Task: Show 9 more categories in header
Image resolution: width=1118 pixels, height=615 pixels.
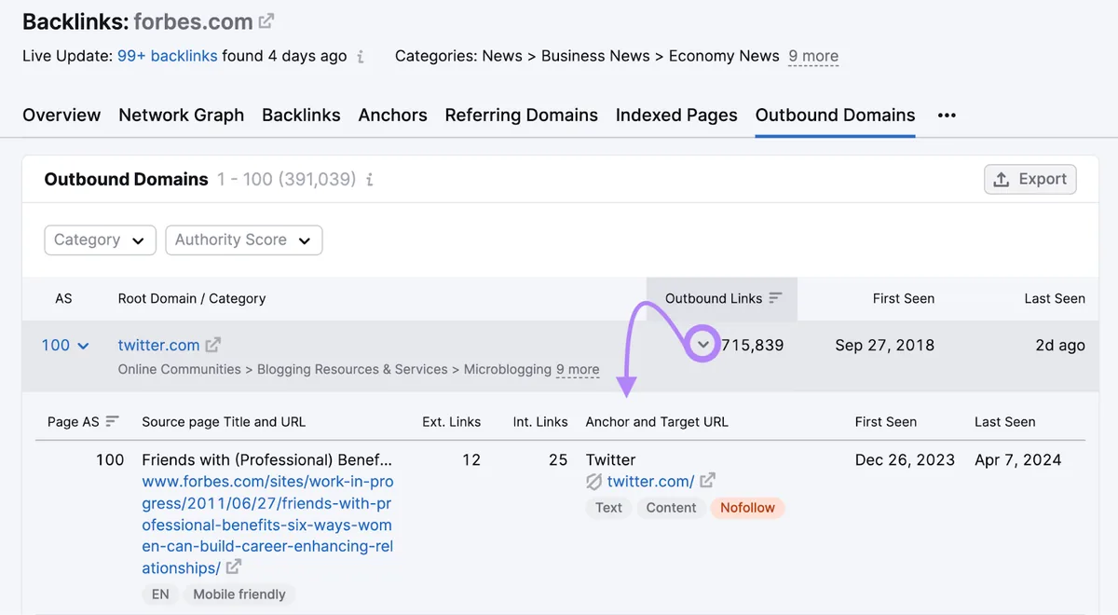Action: pyautogui.click(x=813, y=56)
